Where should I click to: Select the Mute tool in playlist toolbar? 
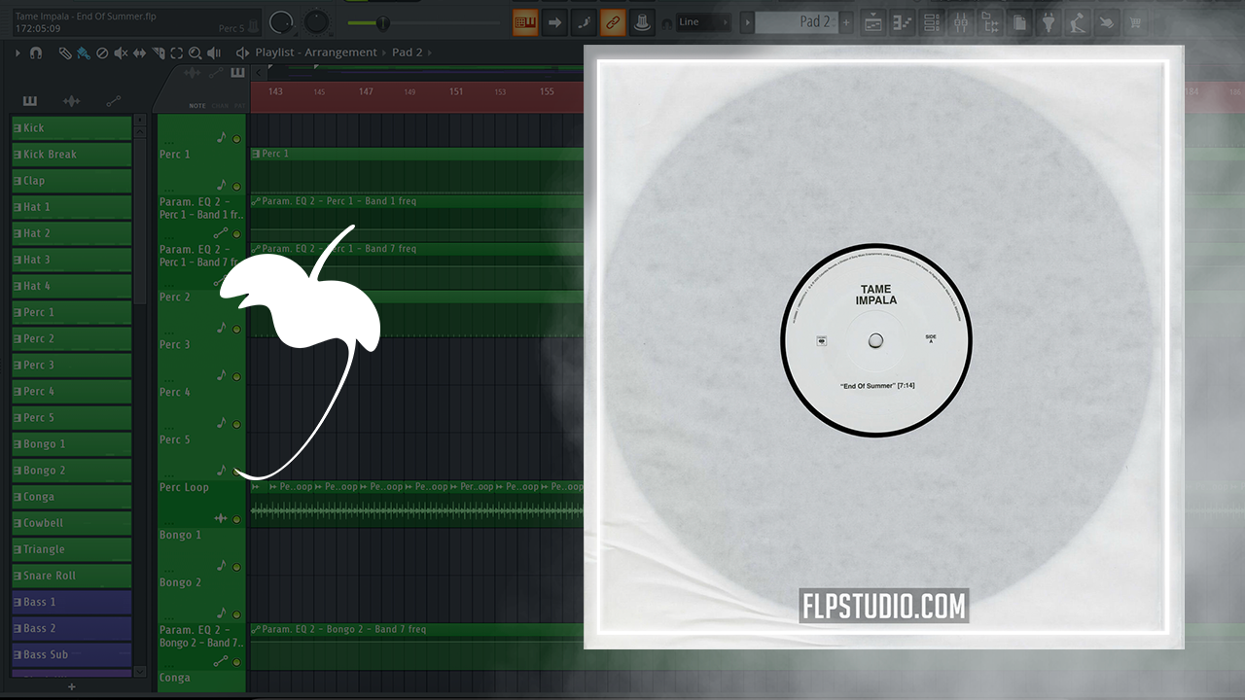121,52
